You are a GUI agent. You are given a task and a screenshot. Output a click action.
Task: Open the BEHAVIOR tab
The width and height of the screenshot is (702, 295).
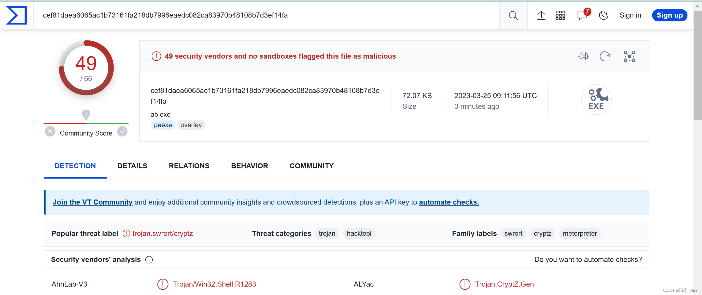249,166
